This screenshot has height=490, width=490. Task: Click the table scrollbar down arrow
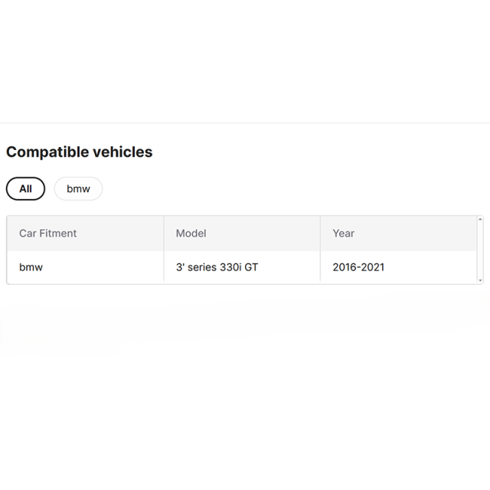480,280
